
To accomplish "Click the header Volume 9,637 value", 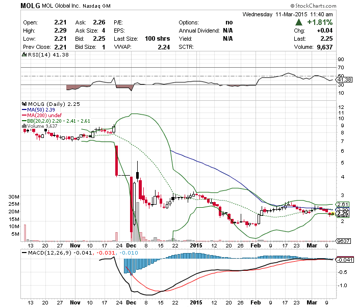I will (325, 47).
